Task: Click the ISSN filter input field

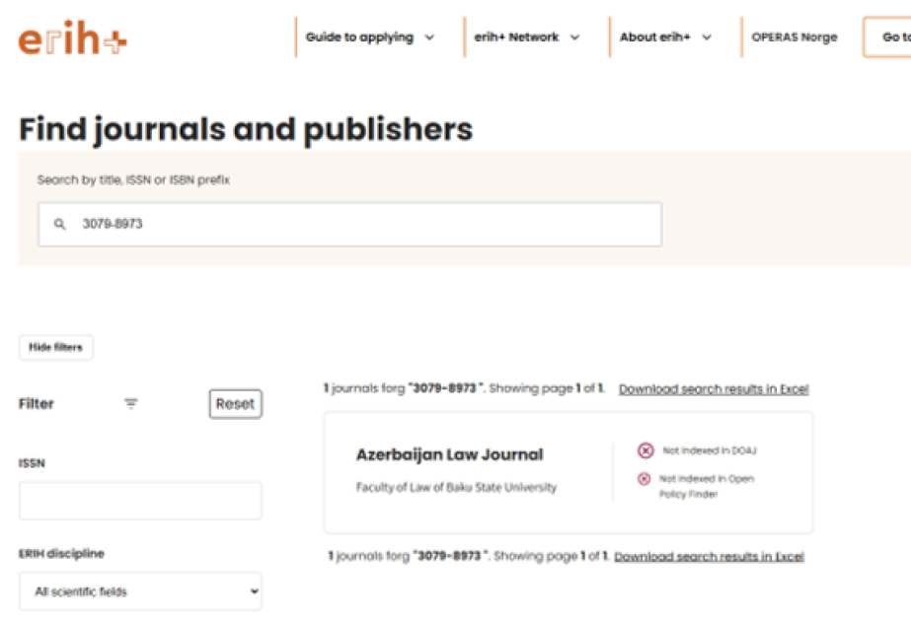Action: 140,501
